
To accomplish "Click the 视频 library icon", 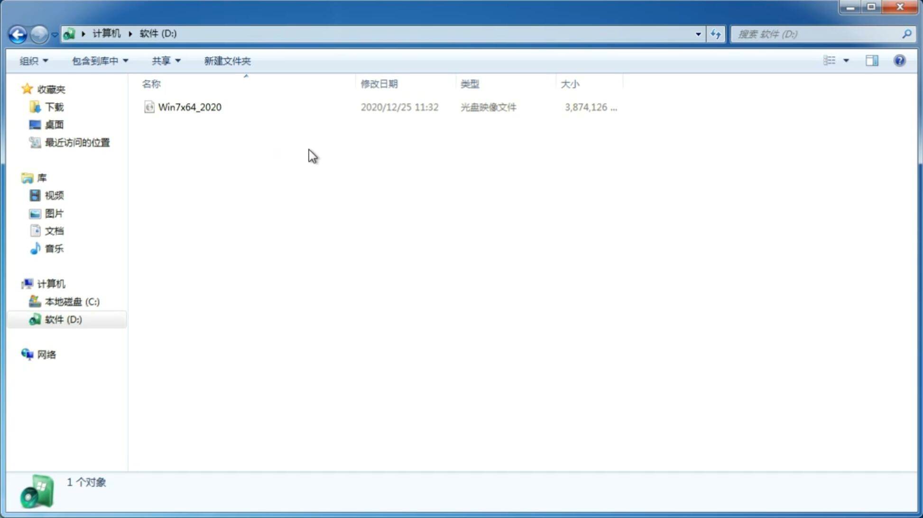I will pyautogui.click(x=36, y=195).
